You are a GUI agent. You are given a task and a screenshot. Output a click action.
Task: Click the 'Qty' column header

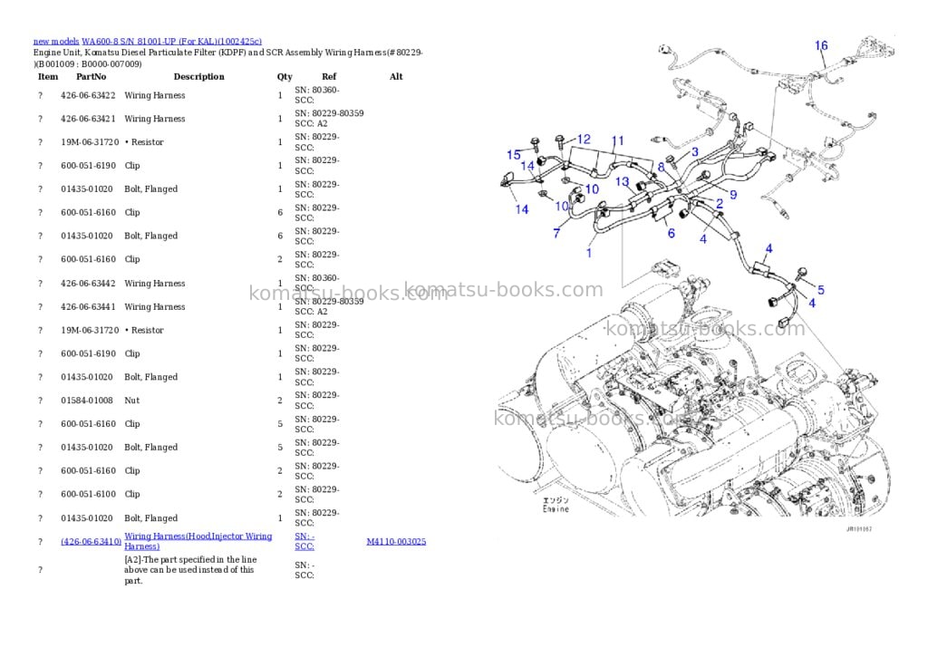(285, 77)
